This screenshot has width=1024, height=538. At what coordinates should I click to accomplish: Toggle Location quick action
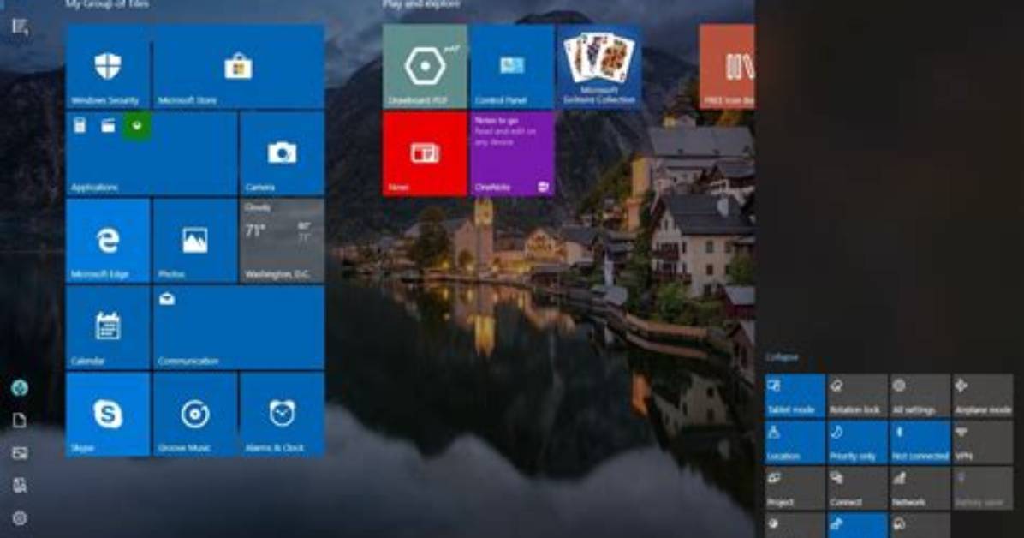click(x=795, y=443)
